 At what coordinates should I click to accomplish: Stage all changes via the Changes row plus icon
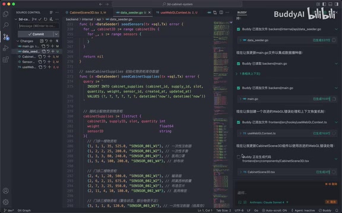51,41
